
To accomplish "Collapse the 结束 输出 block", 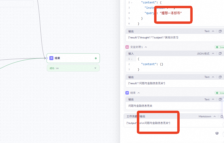I will click(x=213, y=99).
